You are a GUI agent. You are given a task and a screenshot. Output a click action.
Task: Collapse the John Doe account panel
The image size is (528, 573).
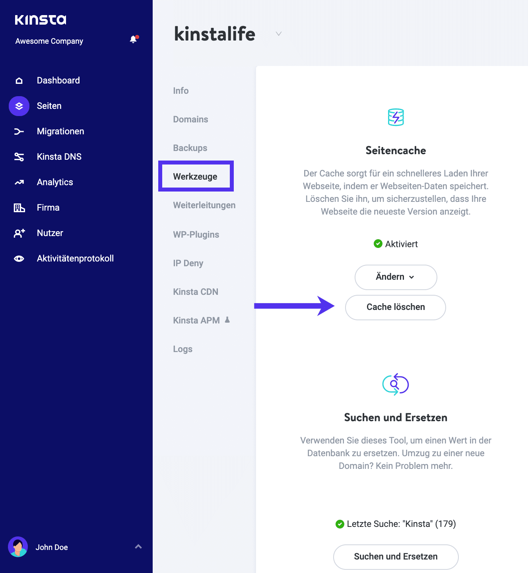(x=138, y=547)
